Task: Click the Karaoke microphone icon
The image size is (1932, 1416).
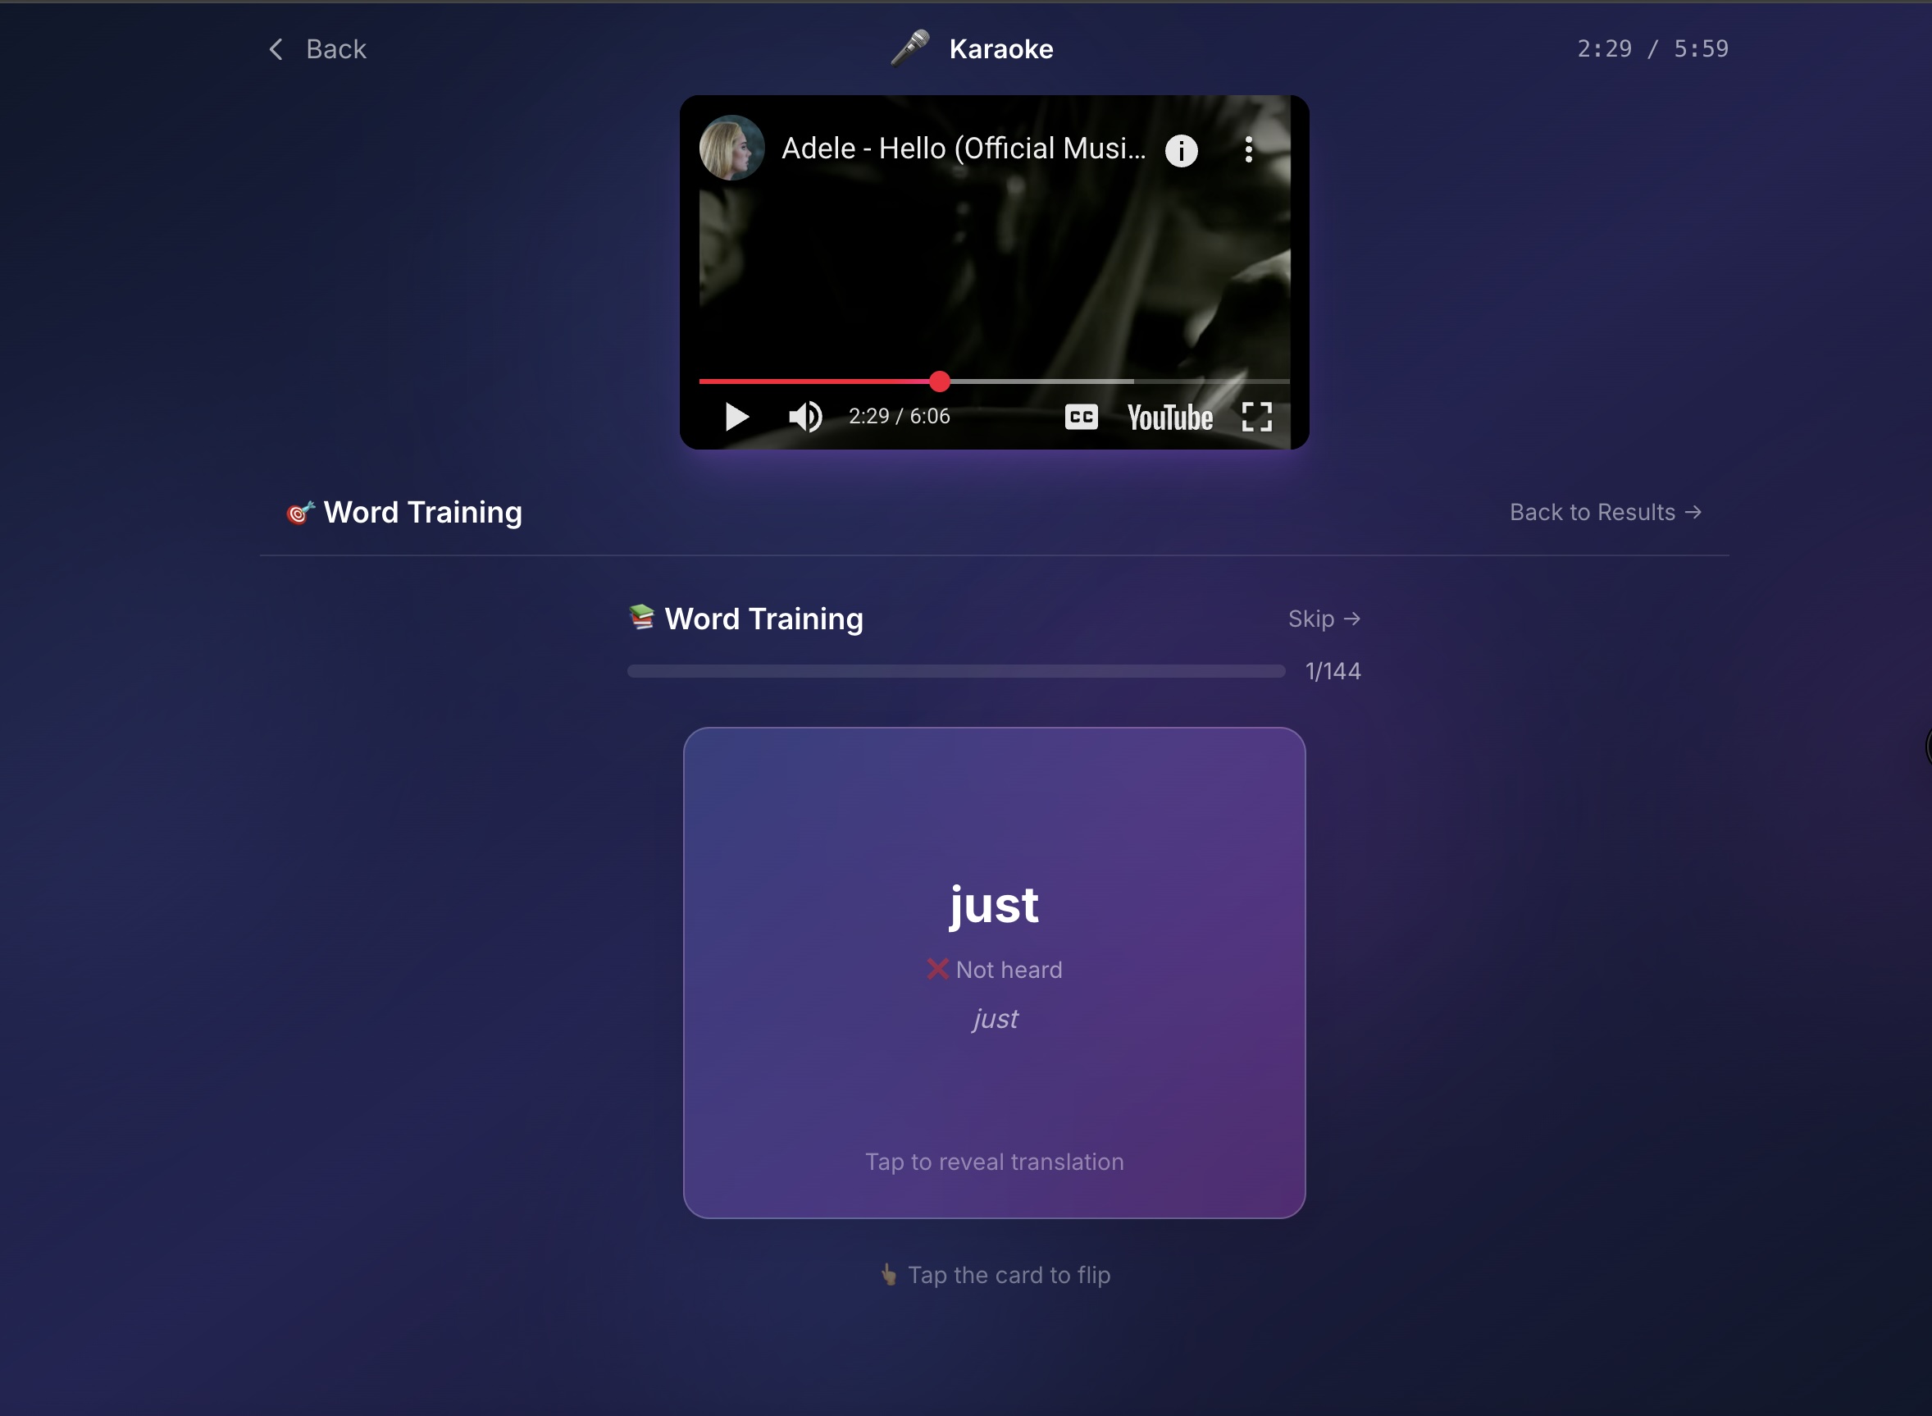Action: click(910, 48)
